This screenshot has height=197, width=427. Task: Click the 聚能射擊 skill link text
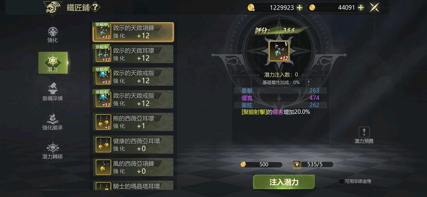[254, 112]
